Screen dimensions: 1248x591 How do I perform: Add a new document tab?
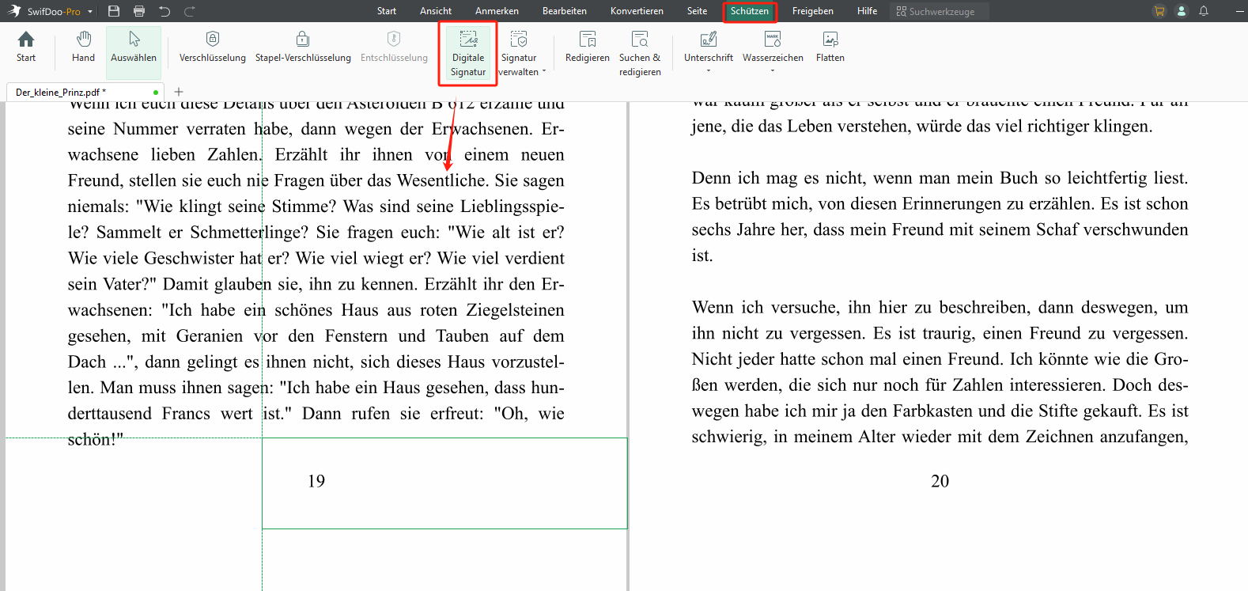179,92
